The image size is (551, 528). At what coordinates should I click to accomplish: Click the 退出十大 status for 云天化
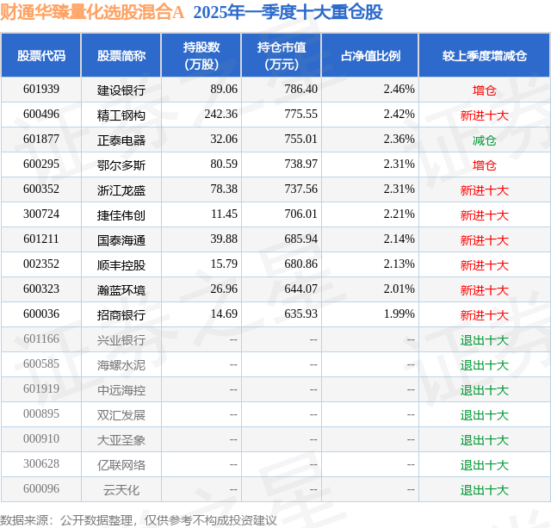point(484,490)
